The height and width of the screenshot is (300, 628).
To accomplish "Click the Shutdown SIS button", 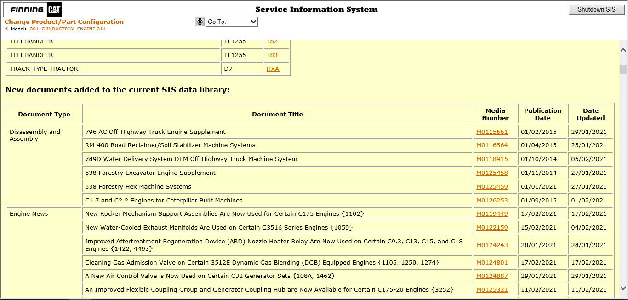I will 596,9.
